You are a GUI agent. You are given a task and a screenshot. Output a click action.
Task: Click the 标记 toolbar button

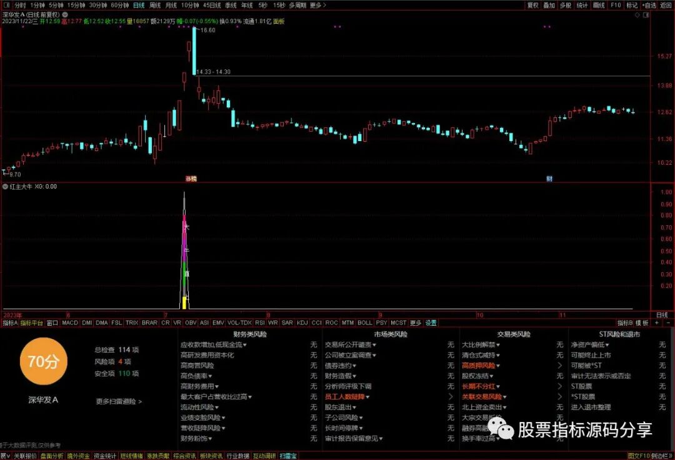pos(632,5)
